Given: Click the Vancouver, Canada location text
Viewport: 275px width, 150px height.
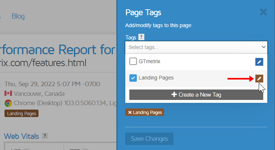Looking at the screenshot, I should (39, 94).
